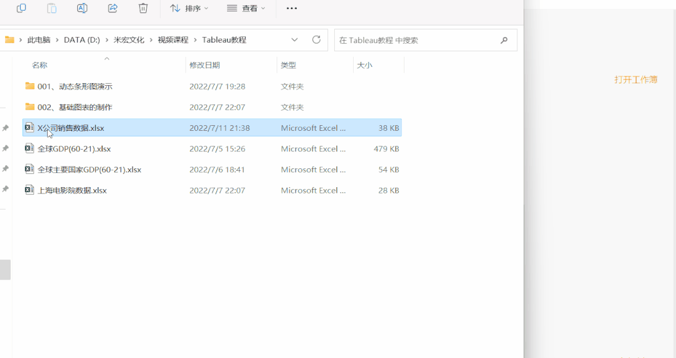Click the search magnifier icon
676x358 pixels.
coord(504,40)
